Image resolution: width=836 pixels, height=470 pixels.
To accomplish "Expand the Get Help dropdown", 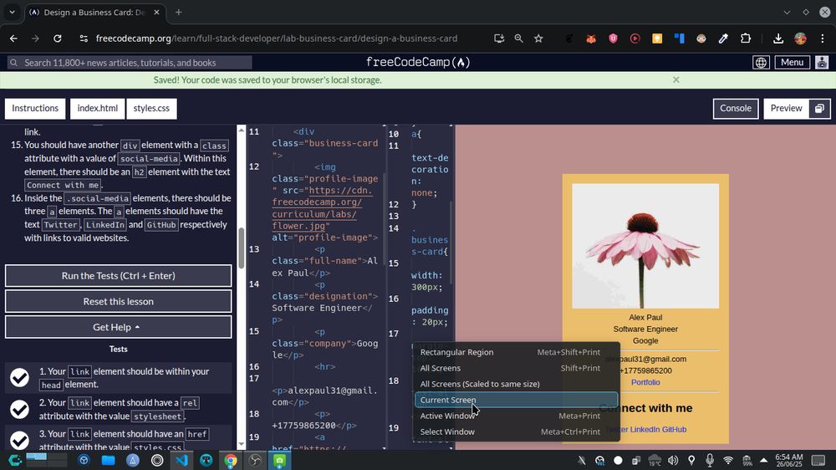I will (x=118, y=327).
